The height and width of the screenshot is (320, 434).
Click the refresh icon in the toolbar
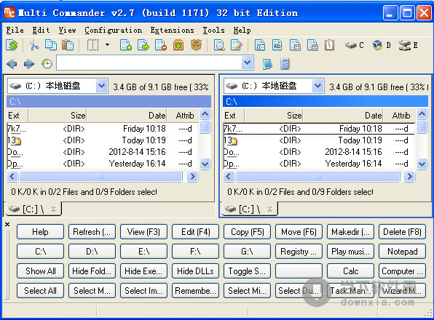point(12,45)
